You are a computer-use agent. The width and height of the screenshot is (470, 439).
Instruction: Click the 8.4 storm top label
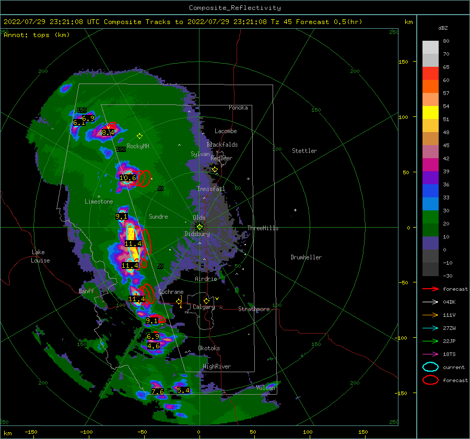coord(108,132)
